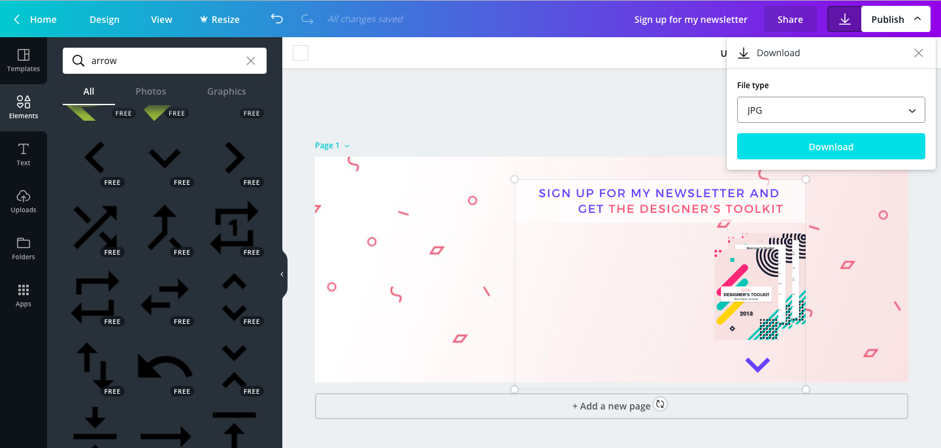Open the white background color swatch
Image resolution: width=941 pixels, height=448 pixels.
coord(301,53)
